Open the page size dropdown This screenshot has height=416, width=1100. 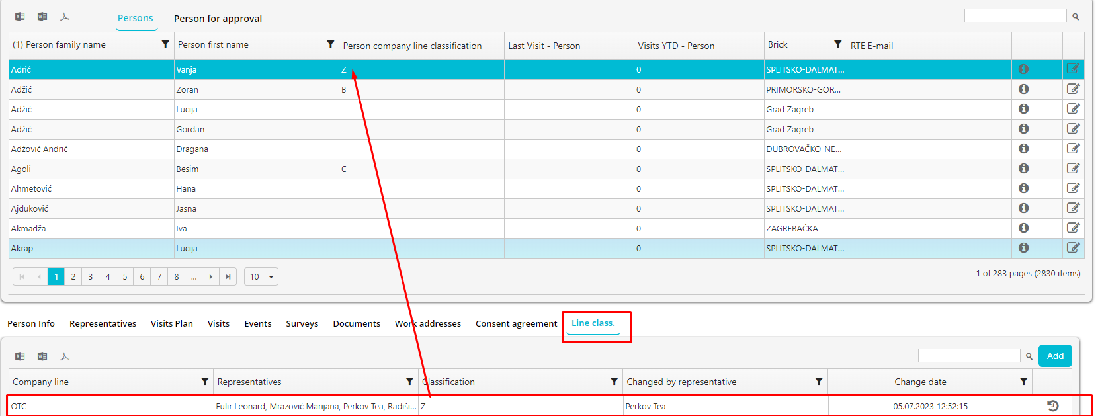point(261,277)
